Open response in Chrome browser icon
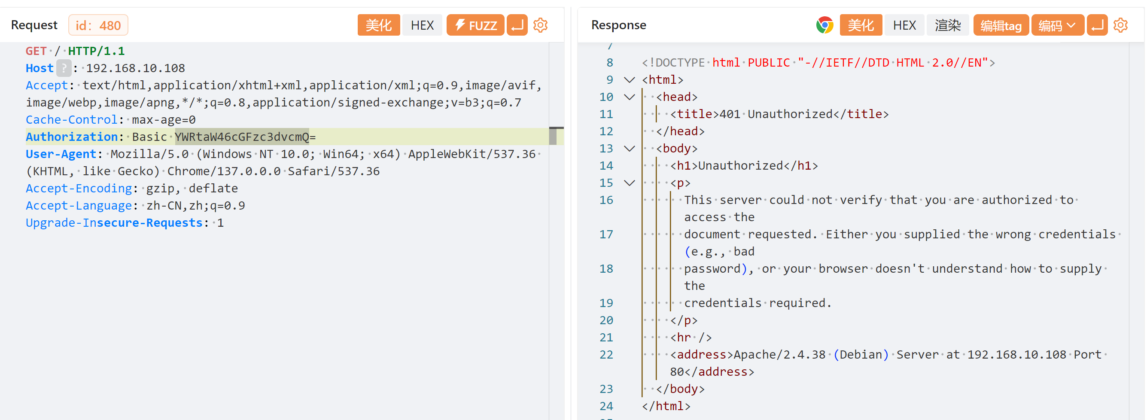1147x420 pixels. tap(824, 25)
